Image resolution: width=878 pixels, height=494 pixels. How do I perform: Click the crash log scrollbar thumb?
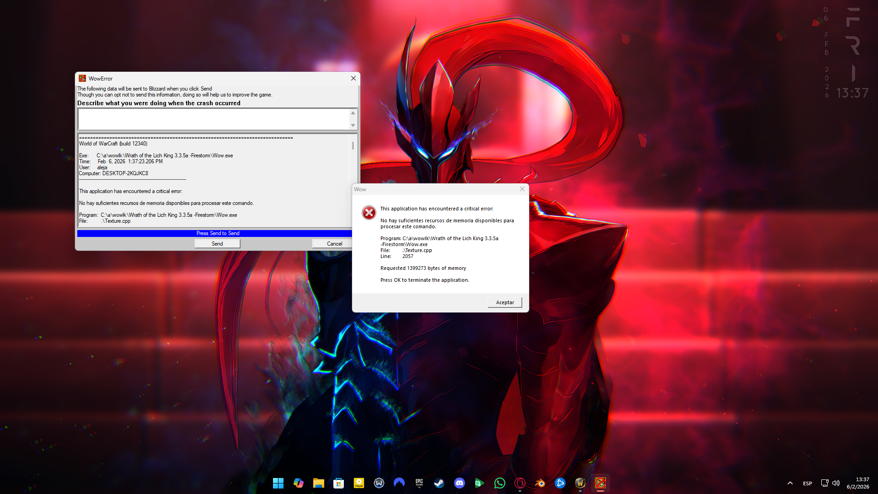pyautogui.click(x=353, y=145)
